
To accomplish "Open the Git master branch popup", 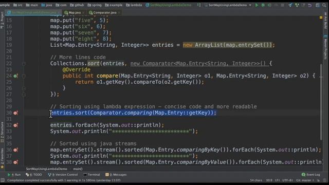I will click(x=305, y=180).
